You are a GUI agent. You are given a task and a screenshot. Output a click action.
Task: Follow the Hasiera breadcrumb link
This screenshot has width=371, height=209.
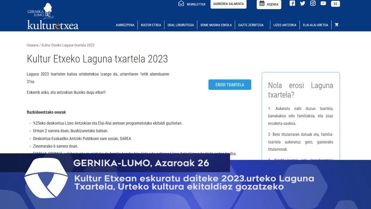click(32, 45)
